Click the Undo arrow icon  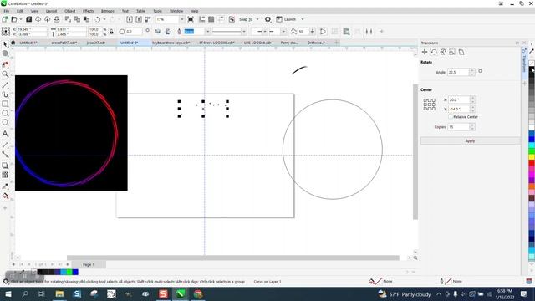98,19
